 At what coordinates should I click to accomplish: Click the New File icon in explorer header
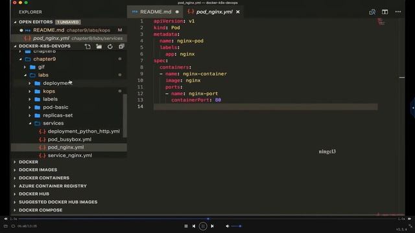tap(88, 47)
